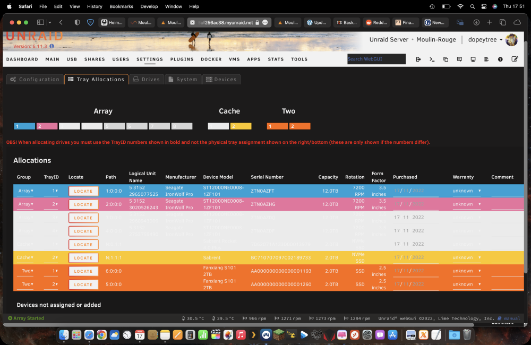This screenshot has width=531, height=345.
Task: Click the Search WebGUI field
Action: pos(376,59)
